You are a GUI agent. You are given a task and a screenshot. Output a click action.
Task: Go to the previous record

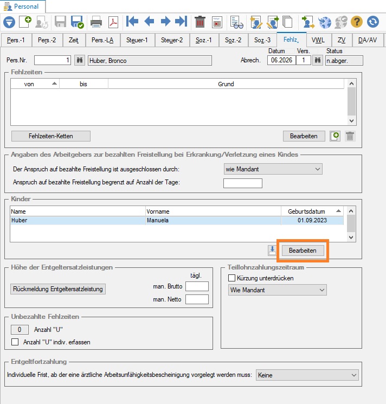[x=149, y=21]
